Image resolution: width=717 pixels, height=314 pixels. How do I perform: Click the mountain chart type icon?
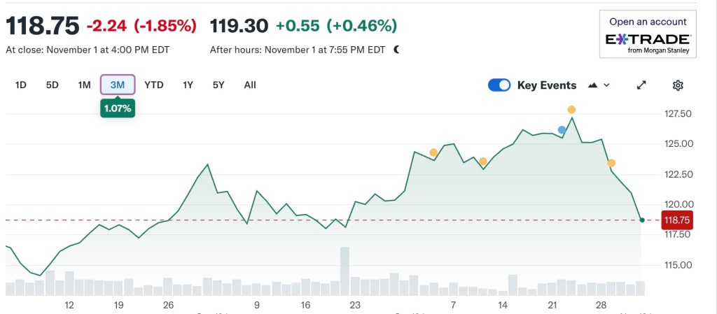coord(593,85)
